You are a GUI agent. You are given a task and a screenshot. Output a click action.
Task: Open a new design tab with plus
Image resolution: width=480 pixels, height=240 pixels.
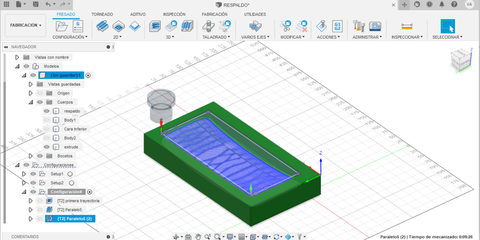(x=404, y=5)
